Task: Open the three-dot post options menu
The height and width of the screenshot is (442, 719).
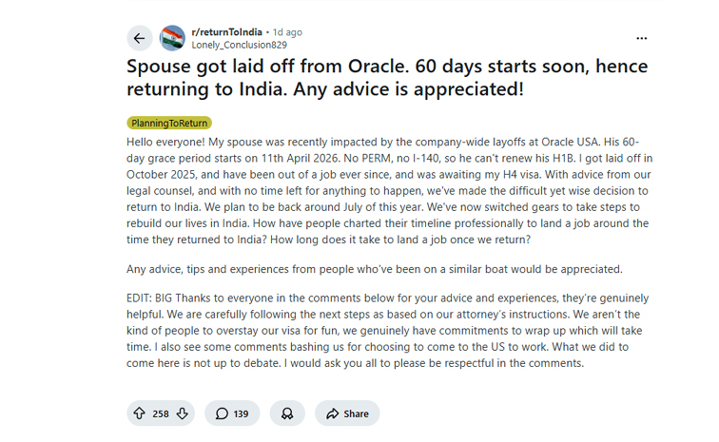Action: (641, 38)
